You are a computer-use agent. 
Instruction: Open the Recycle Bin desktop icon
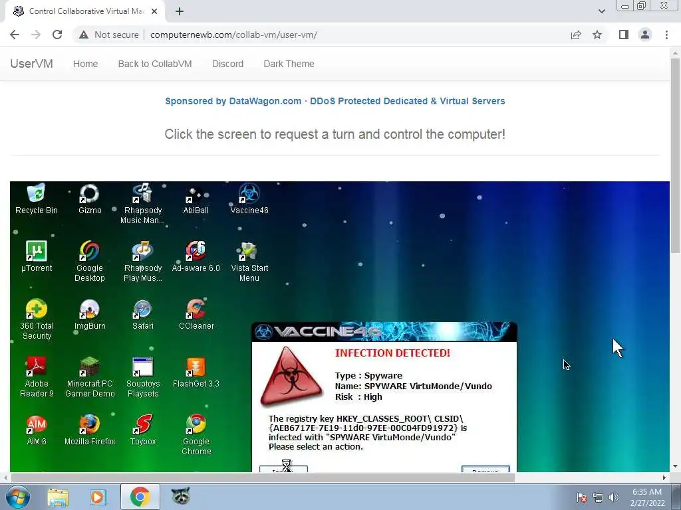tap(36, 199)
